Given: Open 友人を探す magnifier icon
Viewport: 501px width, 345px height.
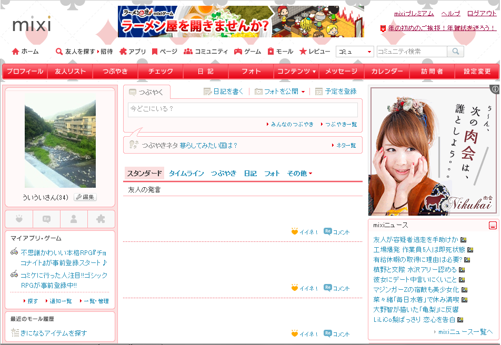Looking at the screenshot, I should 59,52.
